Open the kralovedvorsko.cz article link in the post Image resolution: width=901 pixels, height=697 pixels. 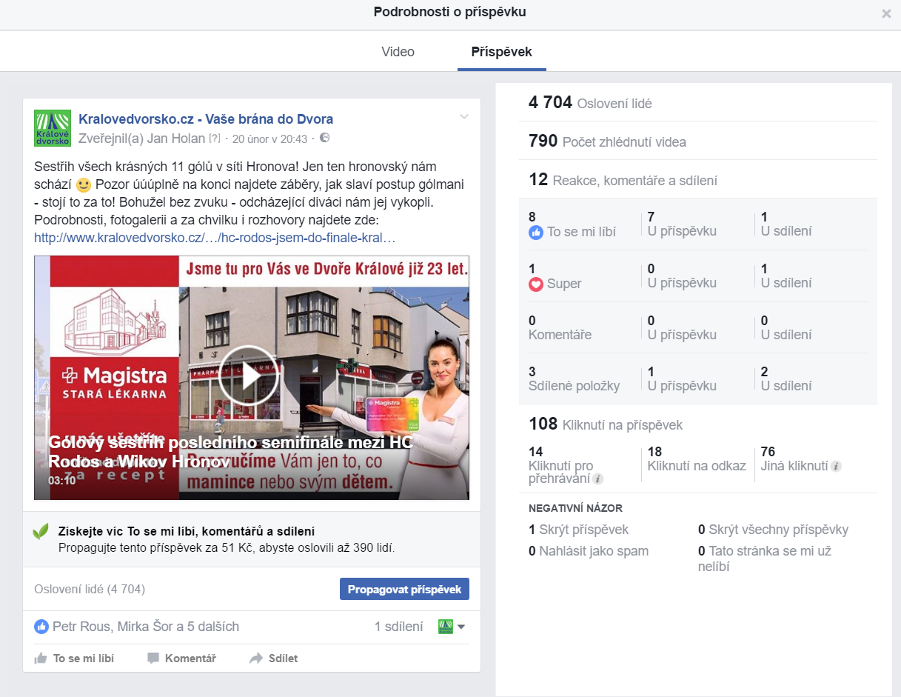coord(215,239)
